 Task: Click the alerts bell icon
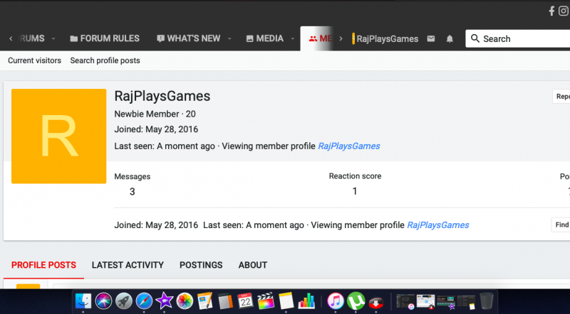450,39
